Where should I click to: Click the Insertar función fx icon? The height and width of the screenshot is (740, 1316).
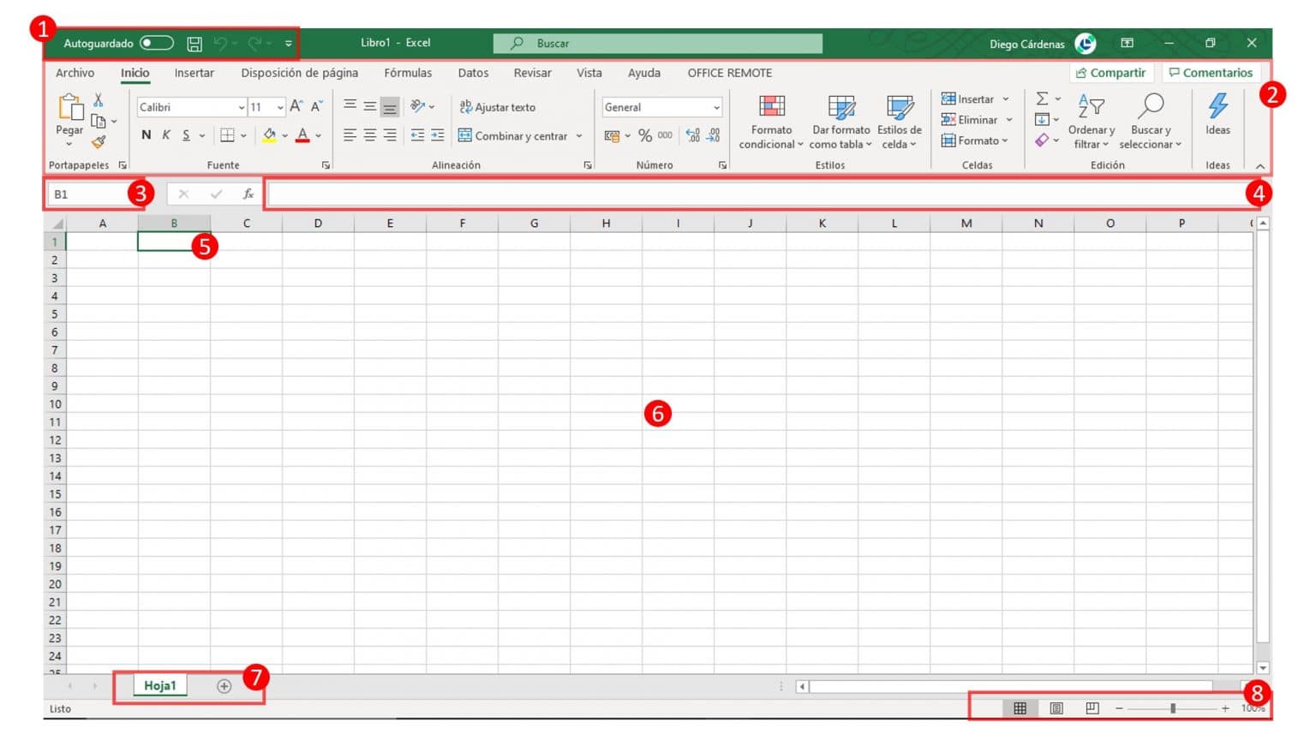(248, 194)
